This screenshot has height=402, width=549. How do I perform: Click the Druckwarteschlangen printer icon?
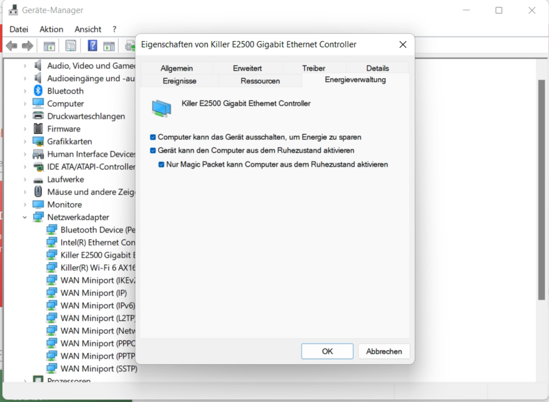click(38, 116)
